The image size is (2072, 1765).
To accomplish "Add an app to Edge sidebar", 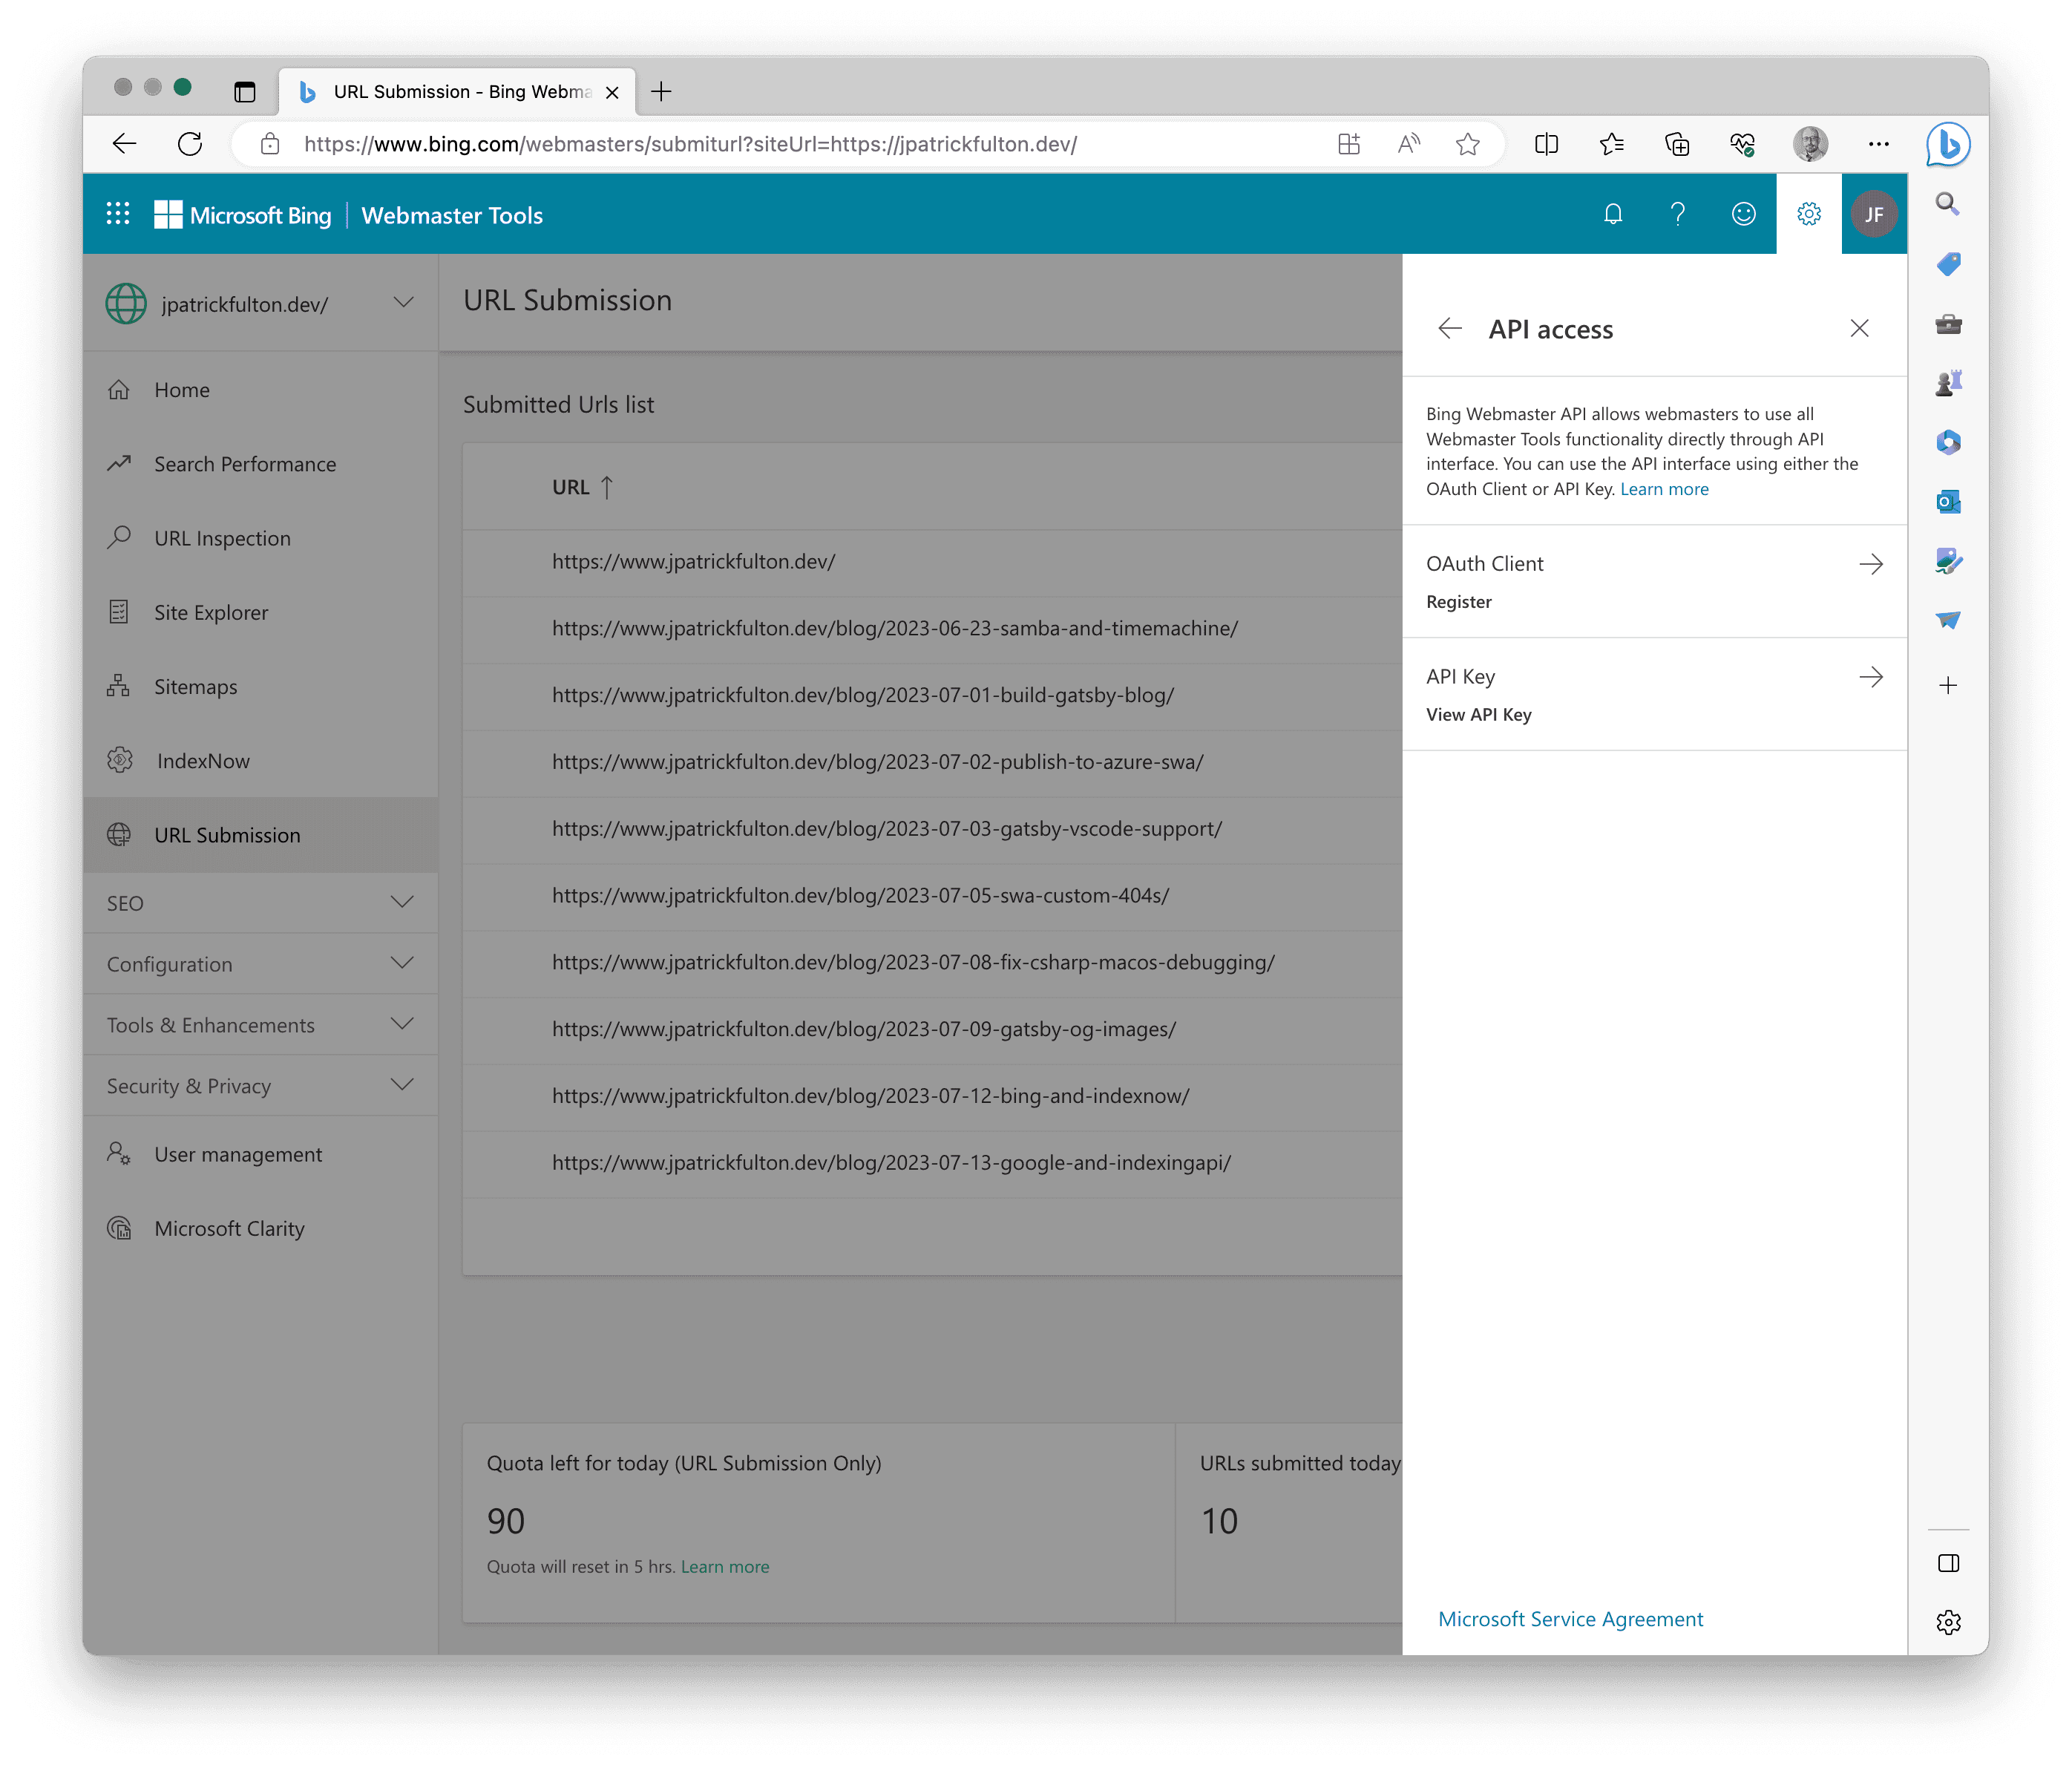I will click(1948, 685).
